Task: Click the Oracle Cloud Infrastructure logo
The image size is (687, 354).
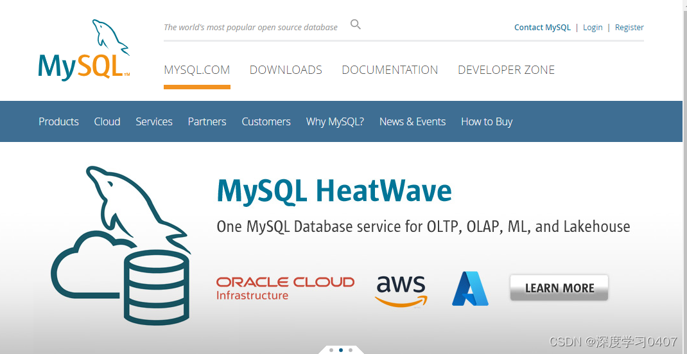Action: coord(285,288)
